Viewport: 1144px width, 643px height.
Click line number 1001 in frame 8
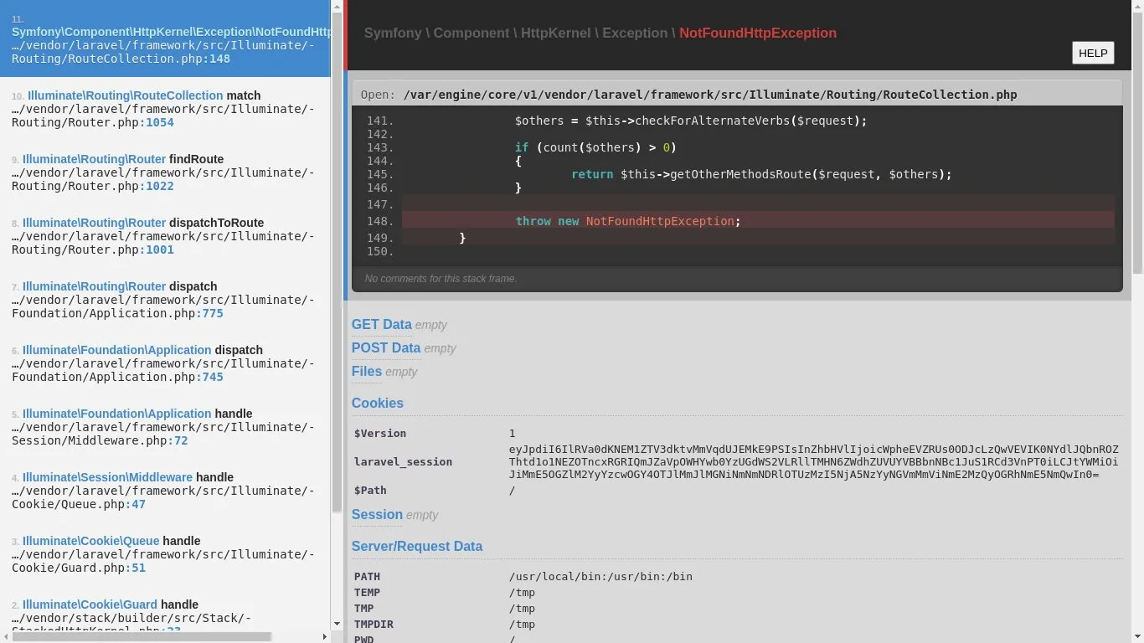(x=160, y=249)
